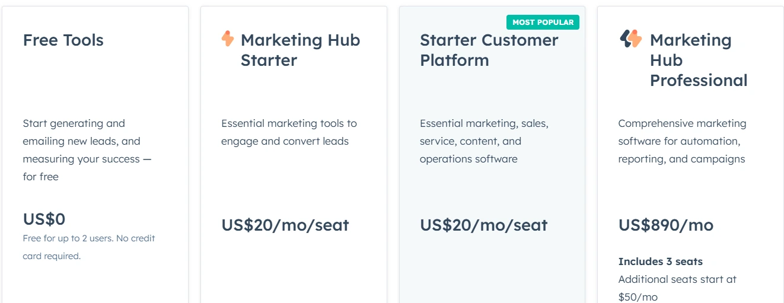The height and width of the screenshot is (303, 784).
Task: Click 'Essential marketing, sales, service, content' description
Action: 484,141
